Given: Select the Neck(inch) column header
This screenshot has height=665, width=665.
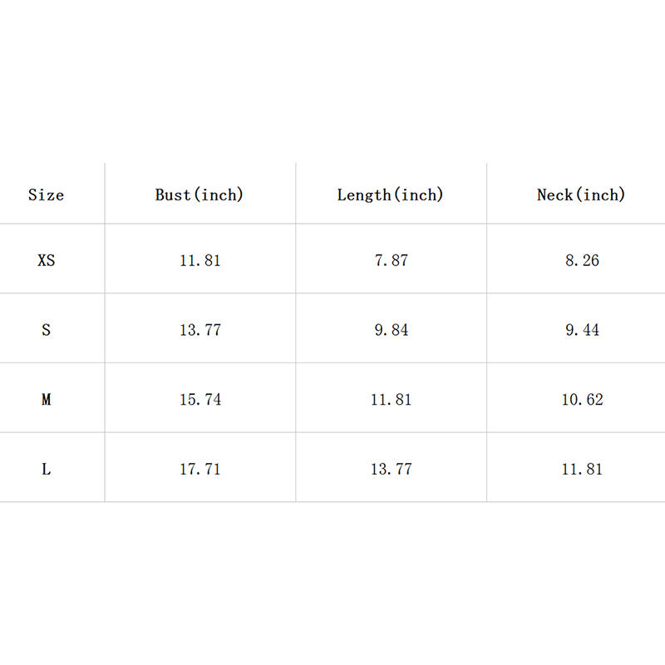Looking at the screenshot, I should 581,195.
